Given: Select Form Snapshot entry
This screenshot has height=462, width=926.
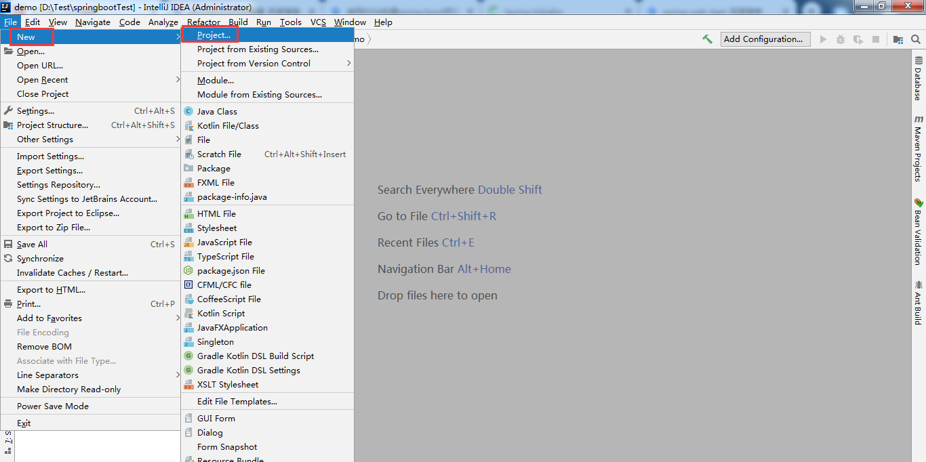Looking at the screenshot, I should (x=267, y=446).
